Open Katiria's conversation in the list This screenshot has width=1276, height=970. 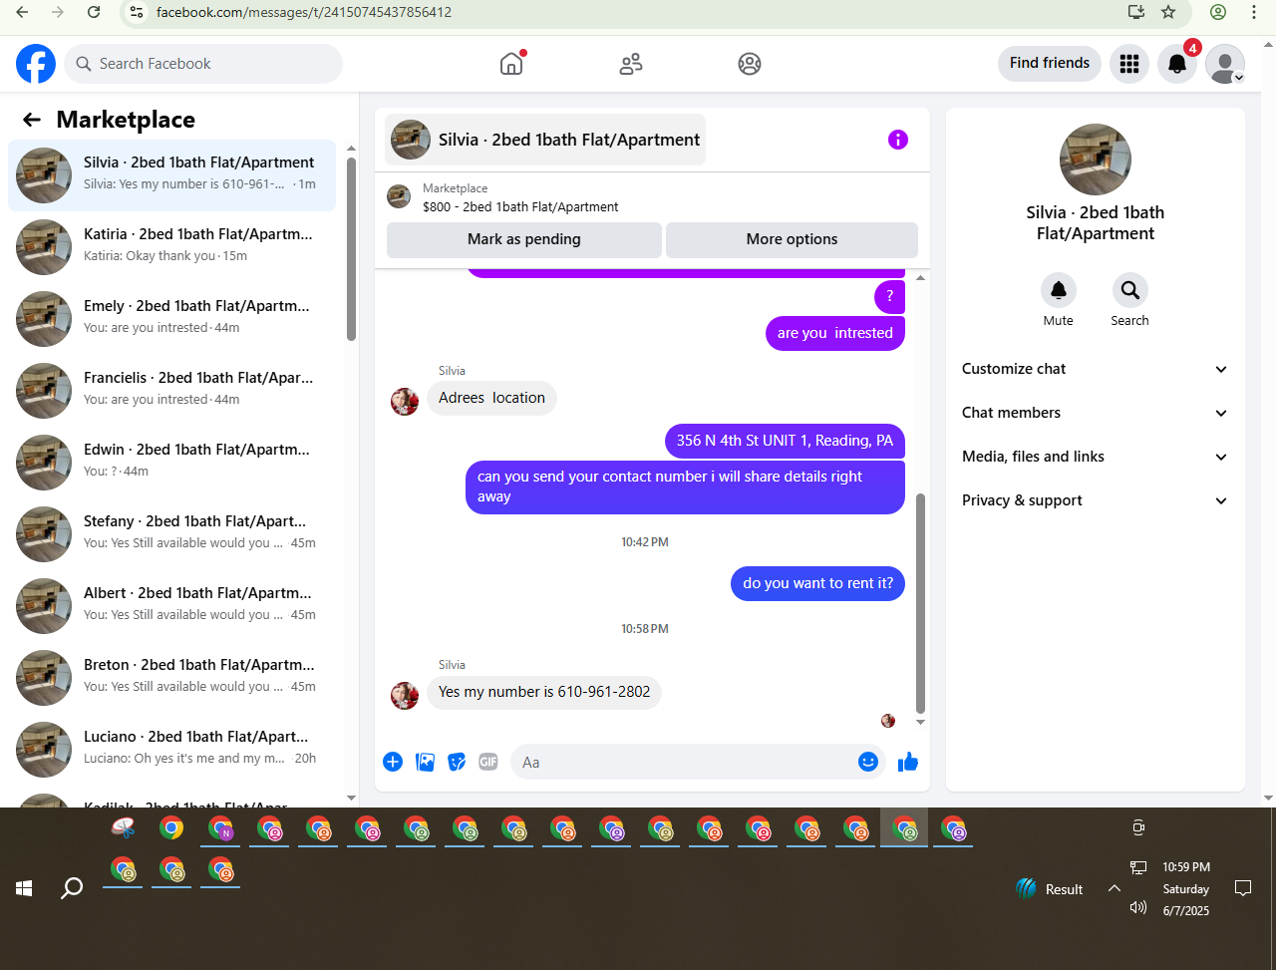pyautogui.click(x=171, y=246)
